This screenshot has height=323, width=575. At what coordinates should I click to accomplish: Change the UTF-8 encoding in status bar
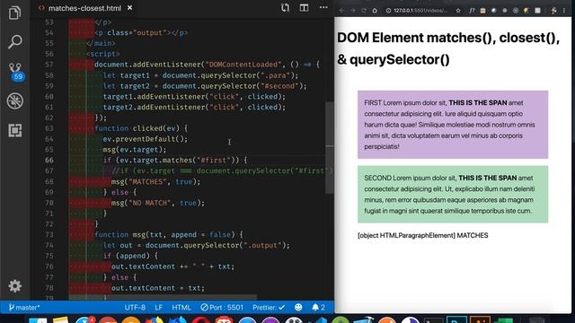tap(135, 307)
